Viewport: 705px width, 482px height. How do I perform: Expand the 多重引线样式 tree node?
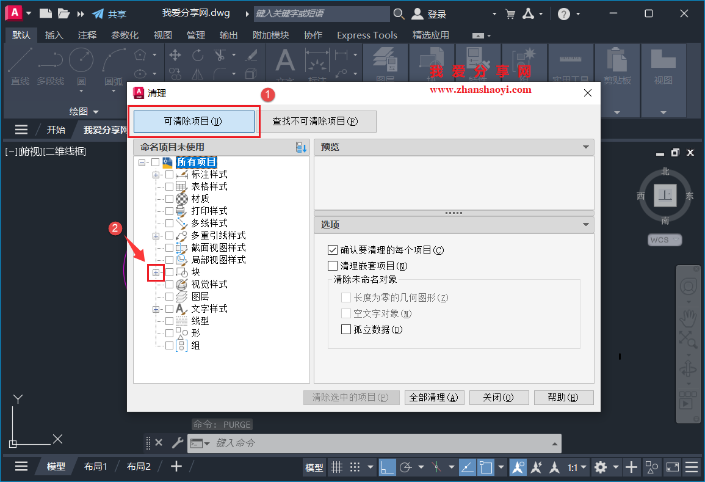(x=156, y=236)
